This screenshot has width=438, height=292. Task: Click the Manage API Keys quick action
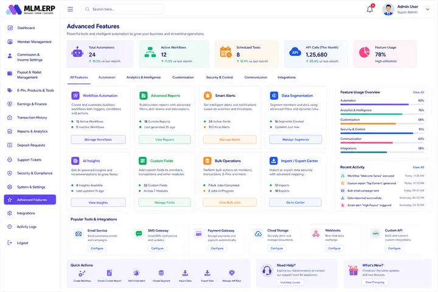point(232,276)
